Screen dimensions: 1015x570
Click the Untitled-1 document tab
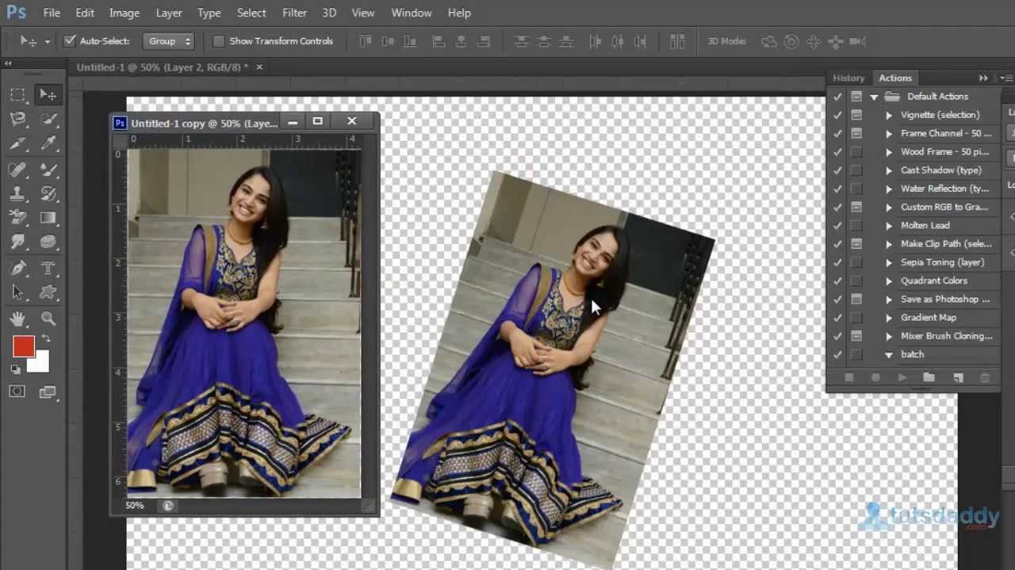(x=163, y=67)
